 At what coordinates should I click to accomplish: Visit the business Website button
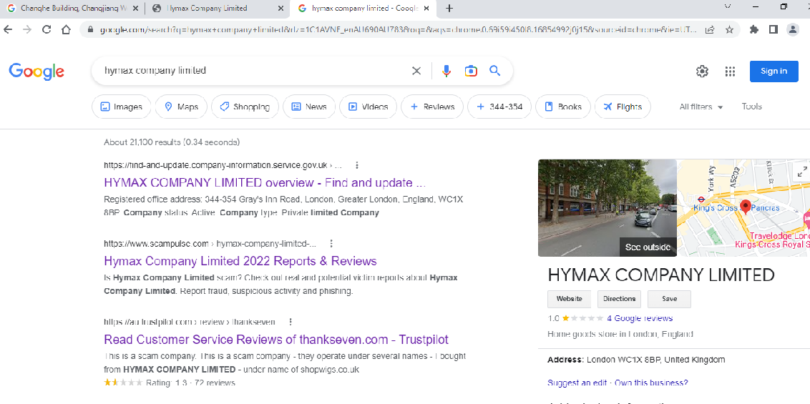point(570,299)
